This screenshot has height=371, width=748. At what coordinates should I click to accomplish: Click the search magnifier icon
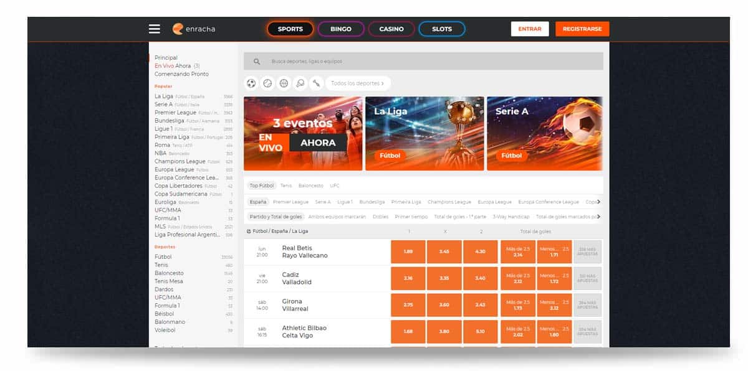(257, 62)
